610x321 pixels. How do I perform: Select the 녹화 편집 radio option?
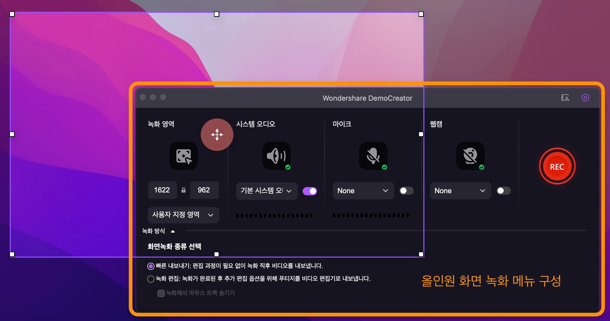coord(151,279)
